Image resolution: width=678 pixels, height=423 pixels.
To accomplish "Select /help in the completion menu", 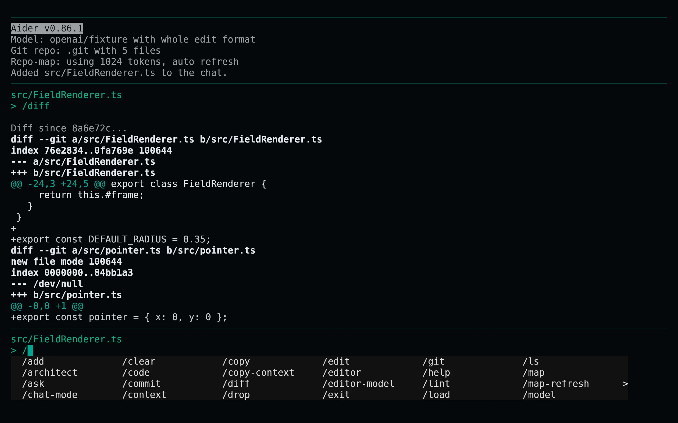I will [x=436, y=373].
